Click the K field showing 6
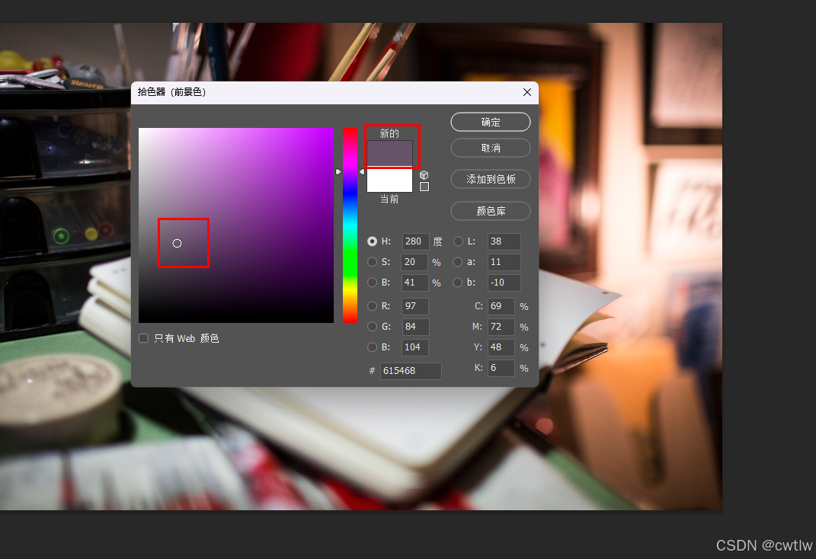The width and height of the screenshot is (816, 559). click(501, 368)
